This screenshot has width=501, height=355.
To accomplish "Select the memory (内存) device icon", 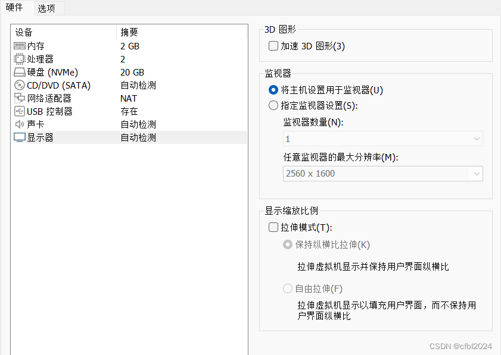I will tap(20, 46).
